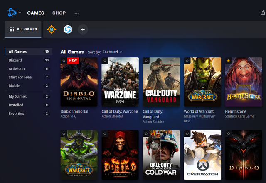Image resolution: width=266 pixels, height=183 pixels.
Task: Open the Favorites list
Action: tap(29, 113)
